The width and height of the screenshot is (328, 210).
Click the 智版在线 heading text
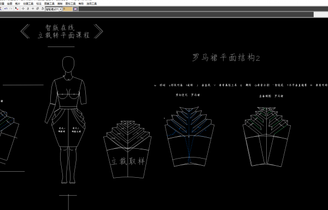click(x=60, y=27)
